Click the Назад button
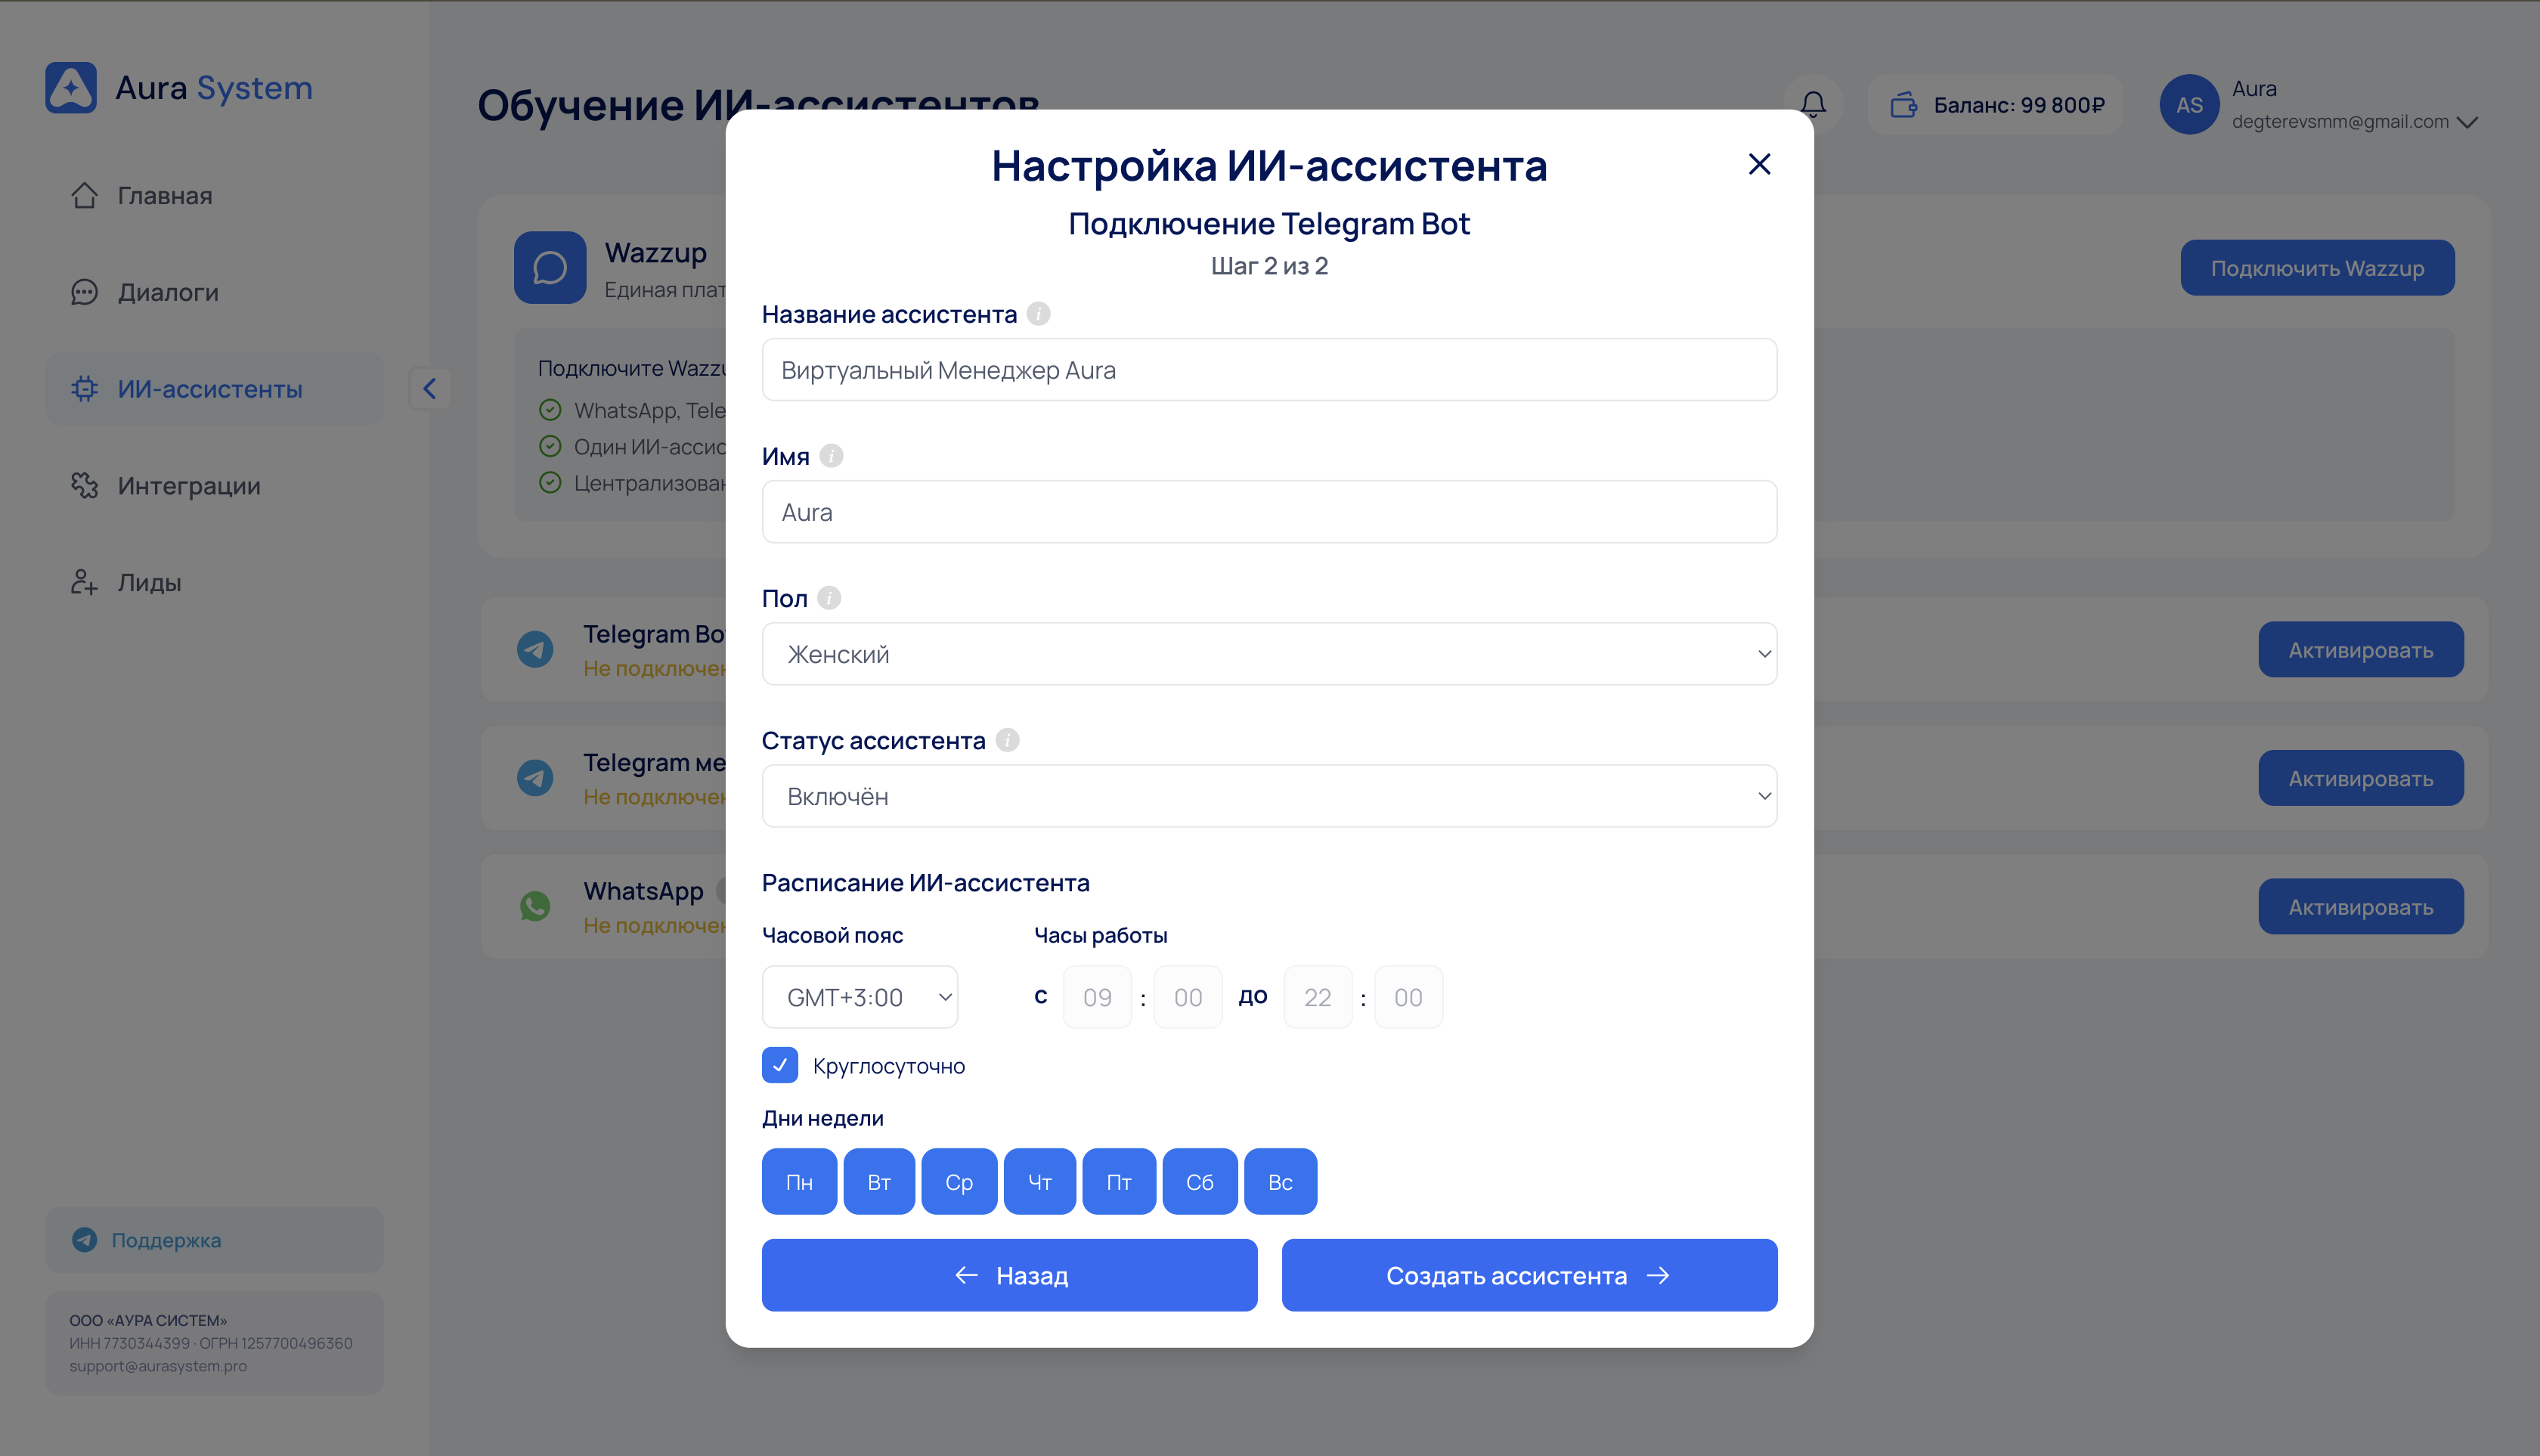 [1009, 1275]
